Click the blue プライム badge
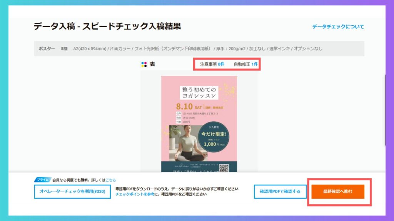 (x=42, y=180)
